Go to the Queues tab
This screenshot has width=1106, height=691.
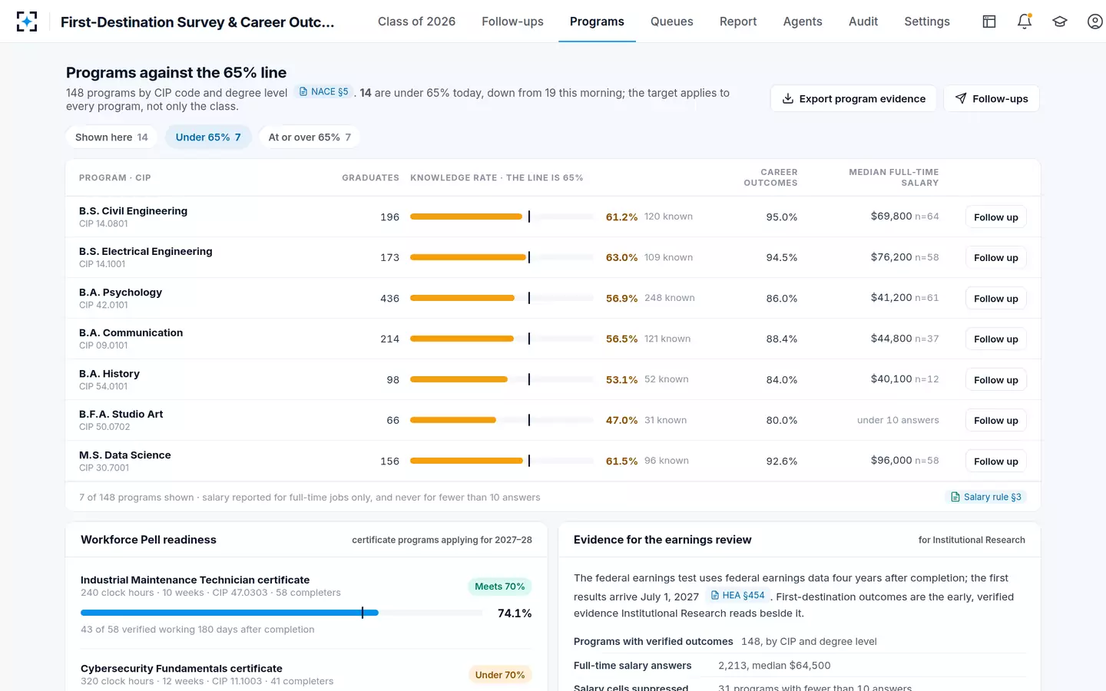point(672,21)
